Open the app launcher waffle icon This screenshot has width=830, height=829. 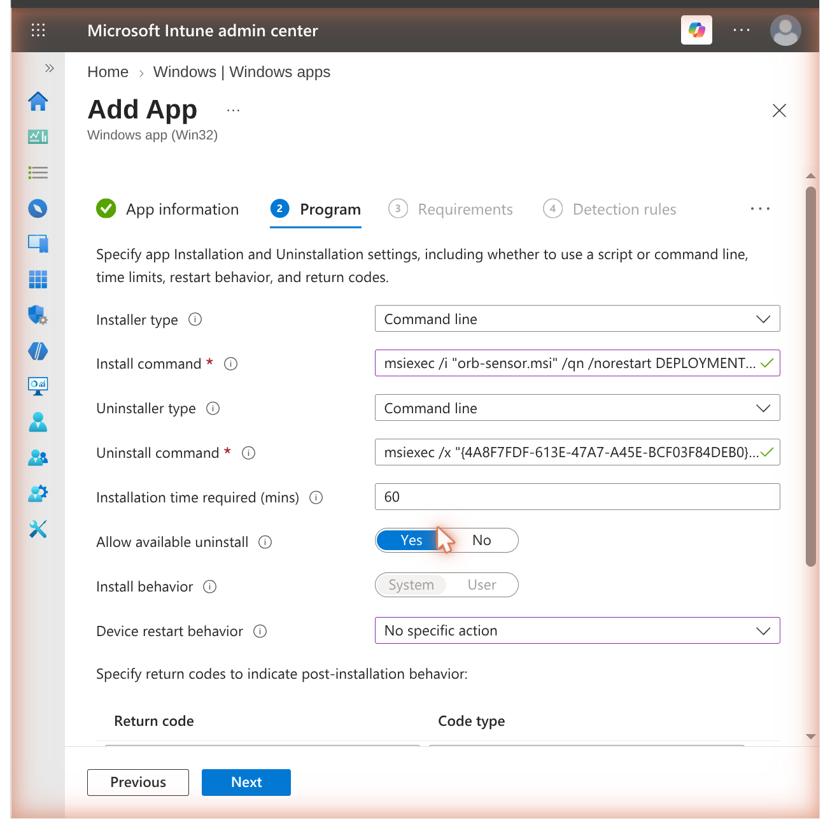coord(38,30)
